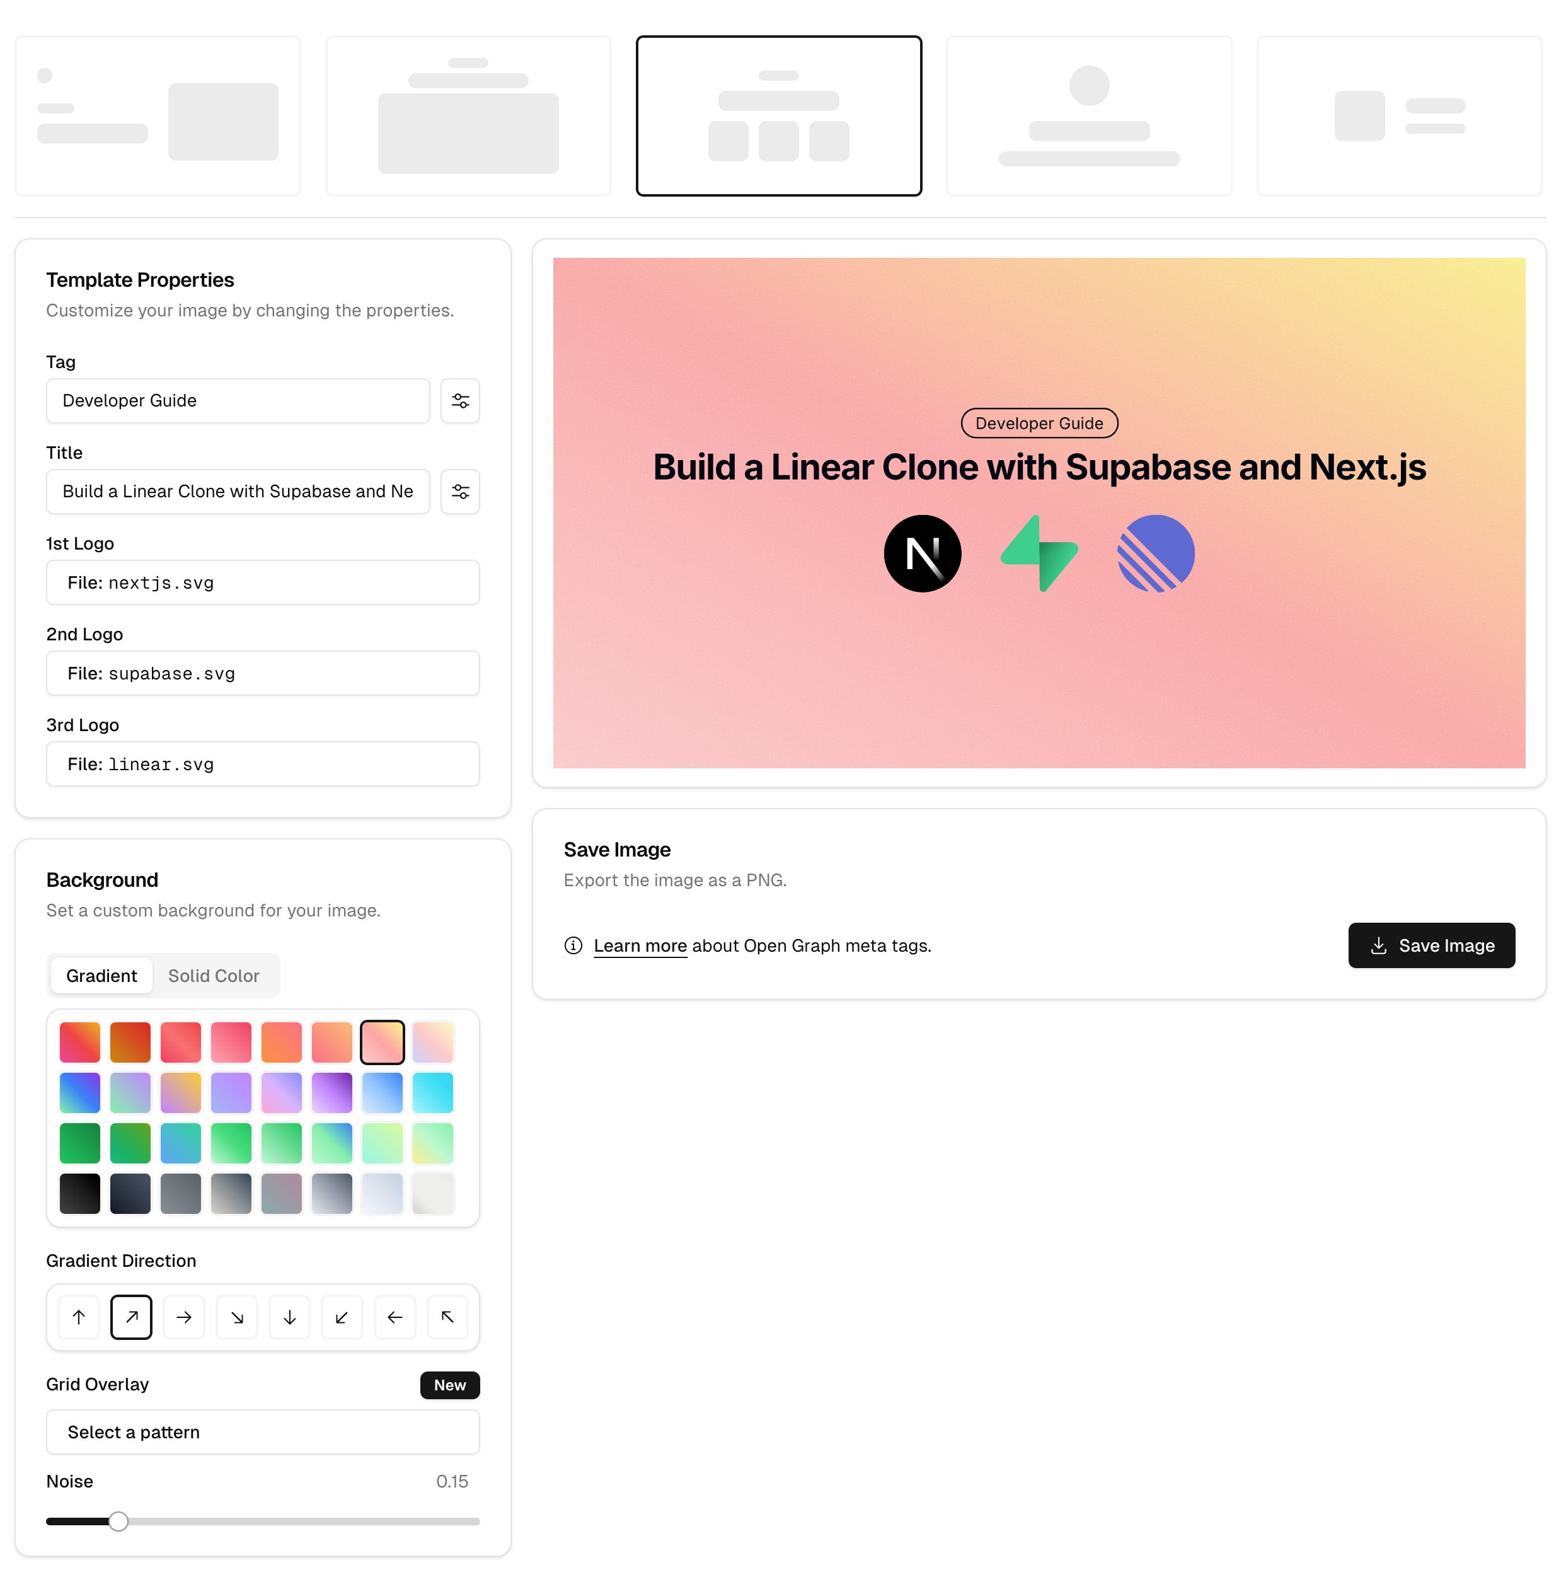Viewport: 1566px width, 1582px height.
Task: Adjust the Noise slider handle
Action: 118,1521
